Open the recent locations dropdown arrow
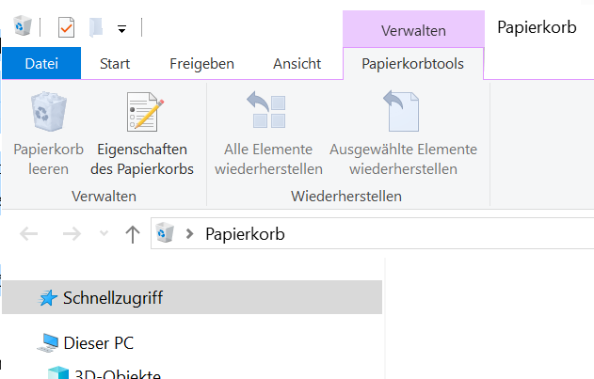This screenshot has height=379, width=594. tap(103, 234)
